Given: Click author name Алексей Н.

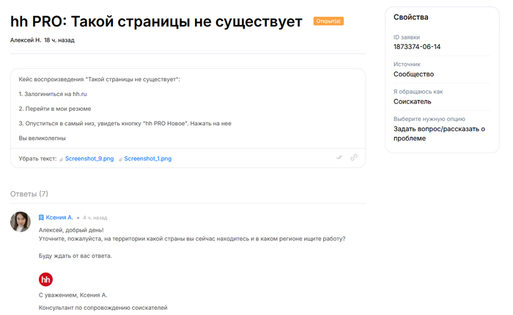Looking at the screenshot, I should (x=26, y=40).
